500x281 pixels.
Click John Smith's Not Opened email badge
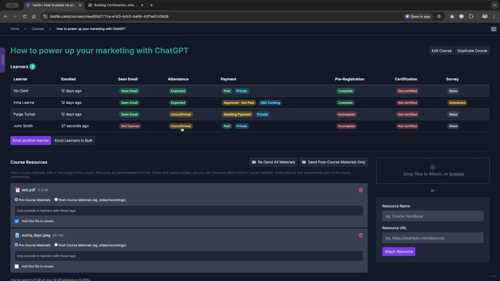130,126
